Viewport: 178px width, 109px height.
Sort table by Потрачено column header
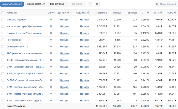click(x=102, y=13)
